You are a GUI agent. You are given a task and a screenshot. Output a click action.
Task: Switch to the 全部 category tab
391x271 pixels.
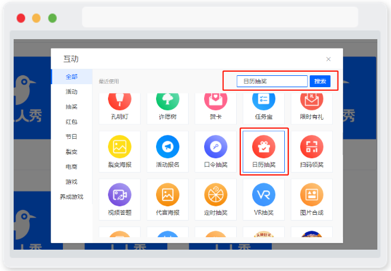pyautogui.click(x=72, y=76)
